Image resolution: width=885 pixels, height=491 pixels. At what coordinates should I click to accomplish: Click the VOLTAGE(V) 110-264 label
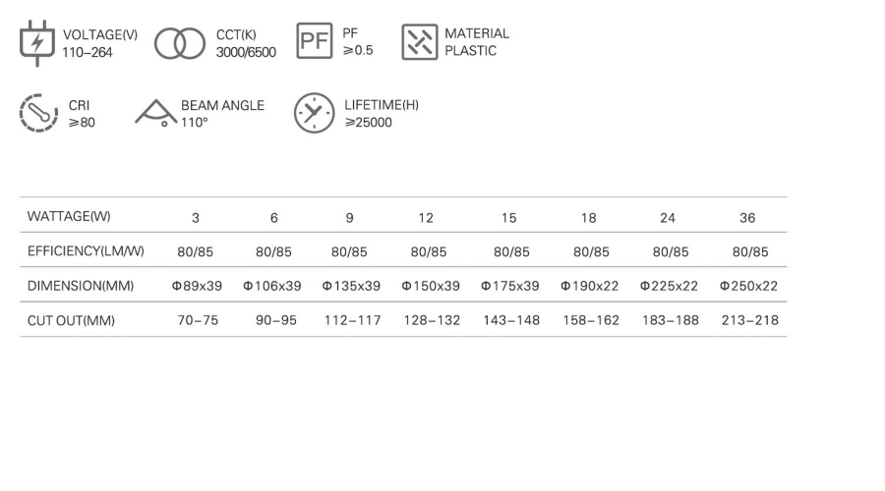[99, 43]
